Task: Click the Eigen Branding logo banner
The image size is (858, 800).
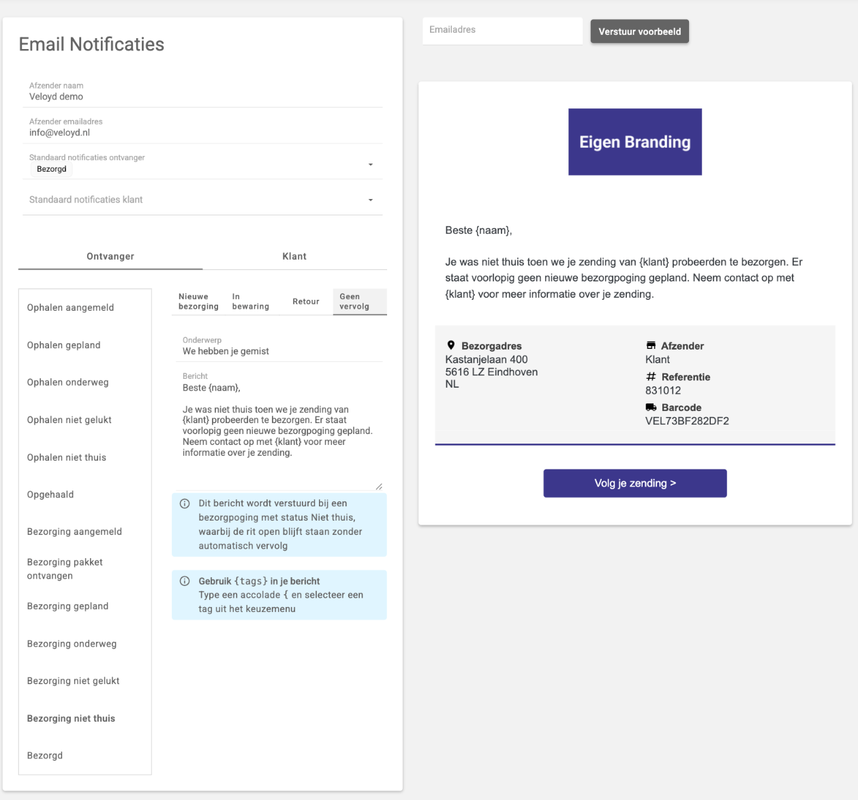Action: (x=635, y=142)
